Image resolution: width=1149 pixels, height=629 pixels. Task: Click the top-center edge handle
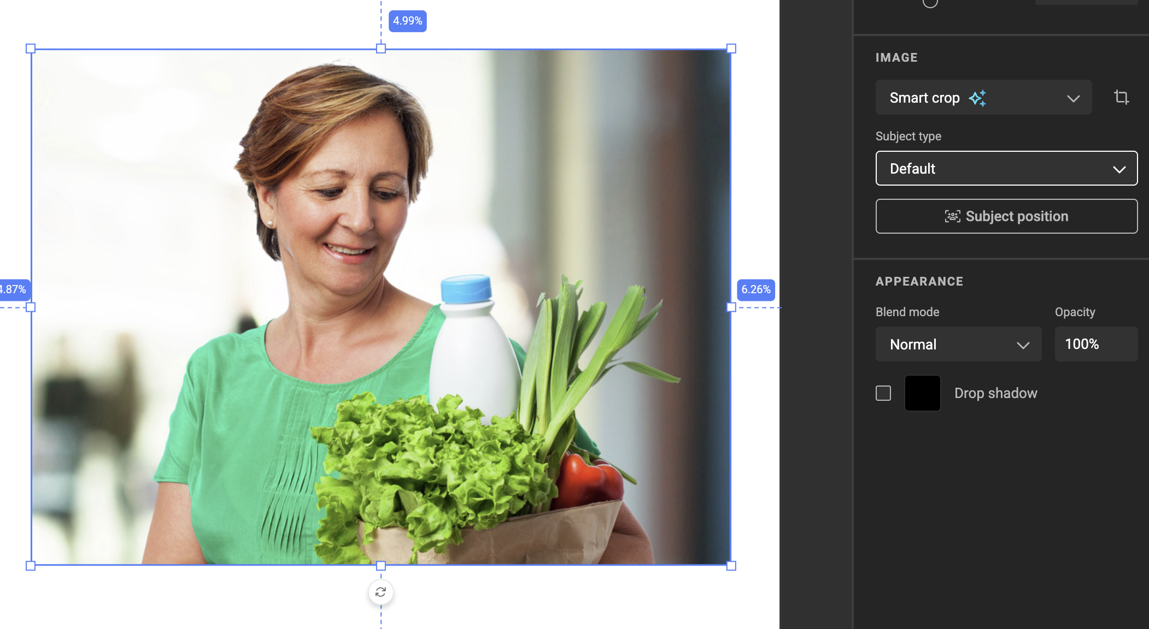pyautogui.click(x=381, y=49)
